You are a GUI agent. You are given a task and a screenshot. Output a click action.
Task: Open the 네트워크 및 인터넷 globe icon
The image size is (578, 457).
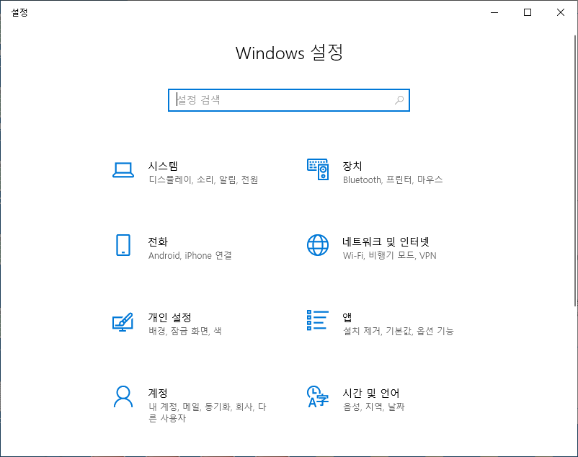coord(318,245)
